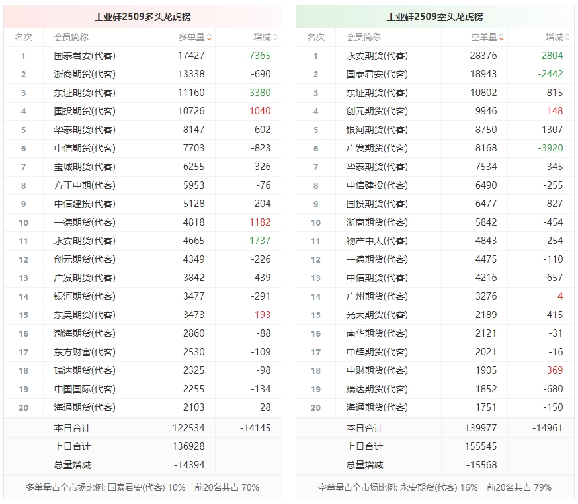Click 上日合计 label in short table
The height and width of the screenshot is (504, 578).
tap(364, 446)
